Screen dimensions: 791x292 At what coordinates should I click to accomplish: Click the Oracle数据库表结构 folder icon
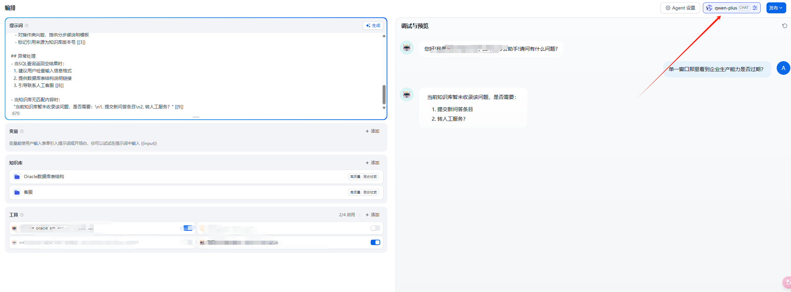17,177
